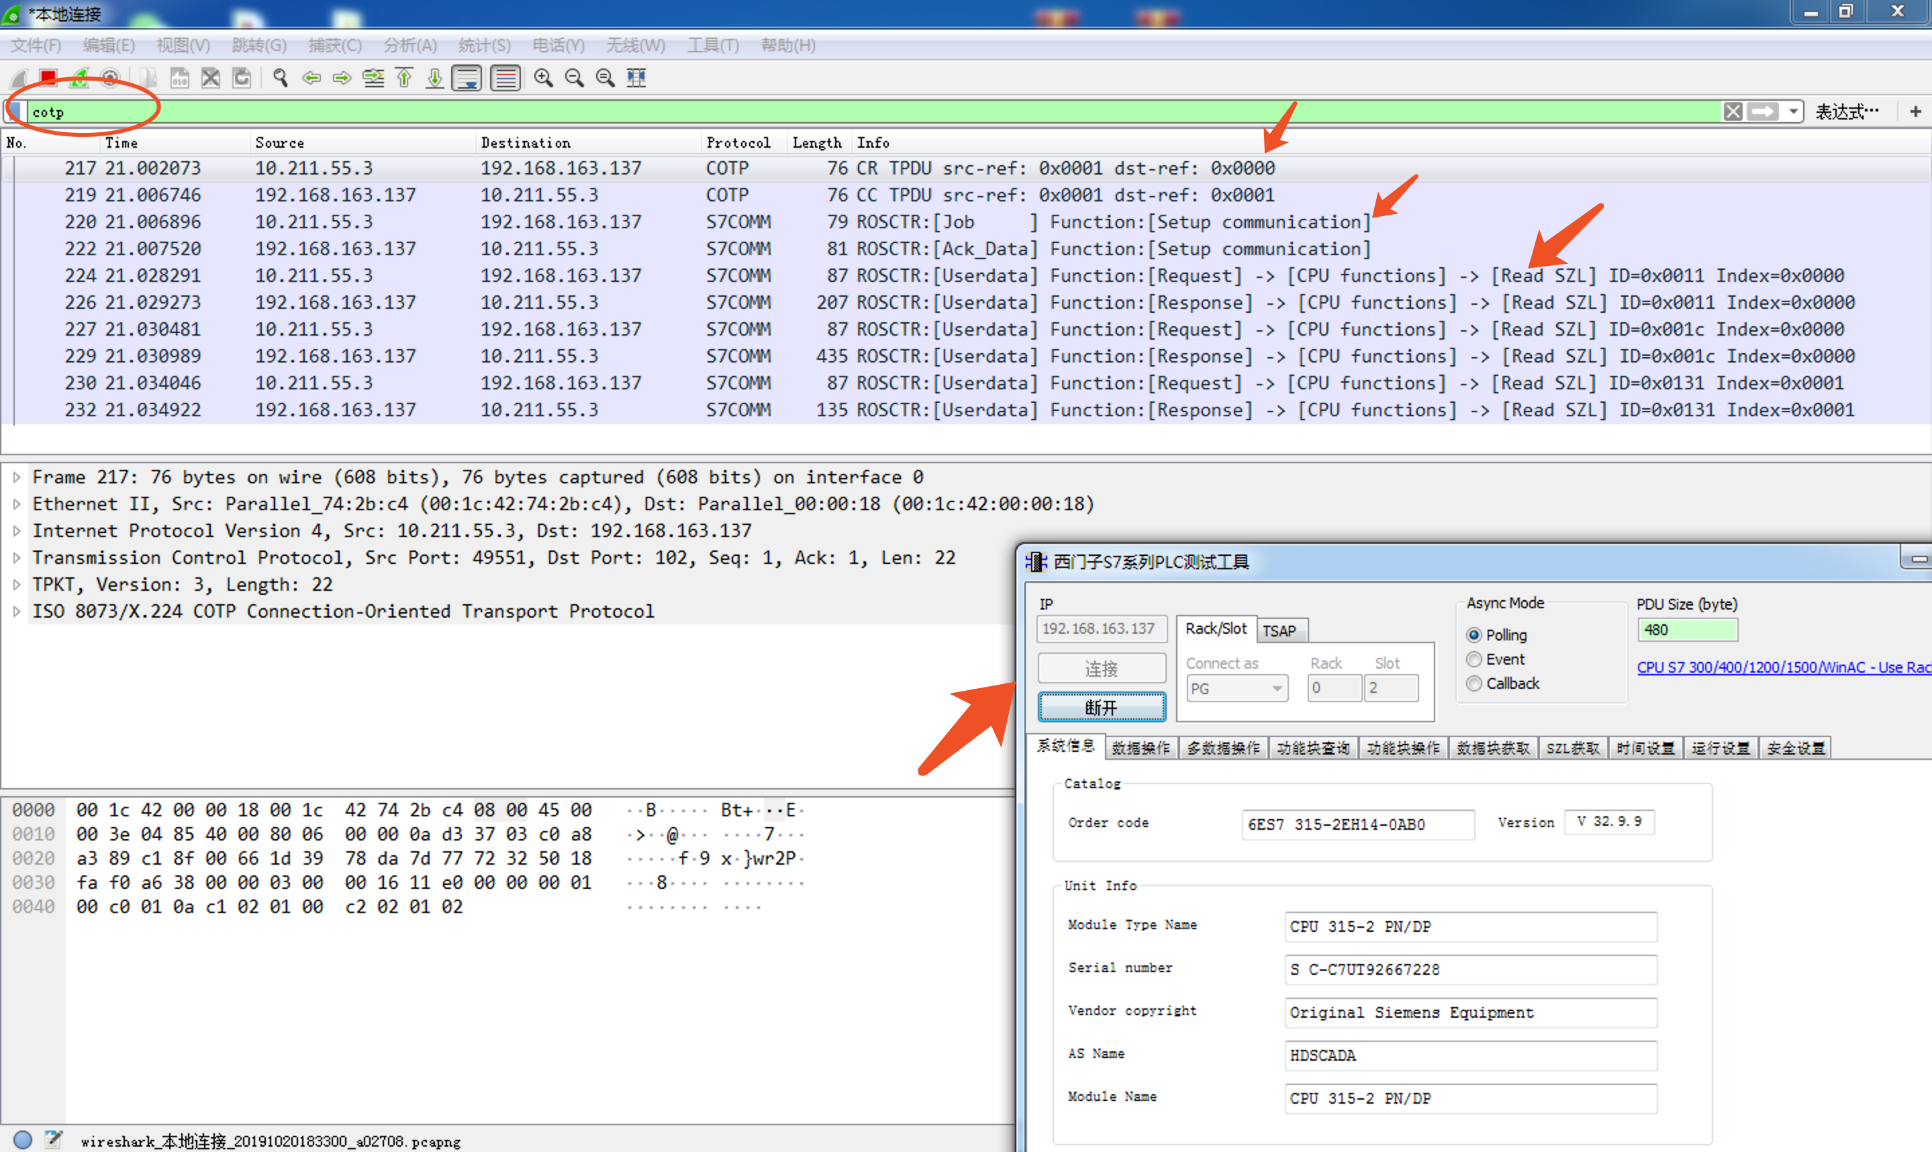Jump to the first packet with up arrow

tap(404, 78)
